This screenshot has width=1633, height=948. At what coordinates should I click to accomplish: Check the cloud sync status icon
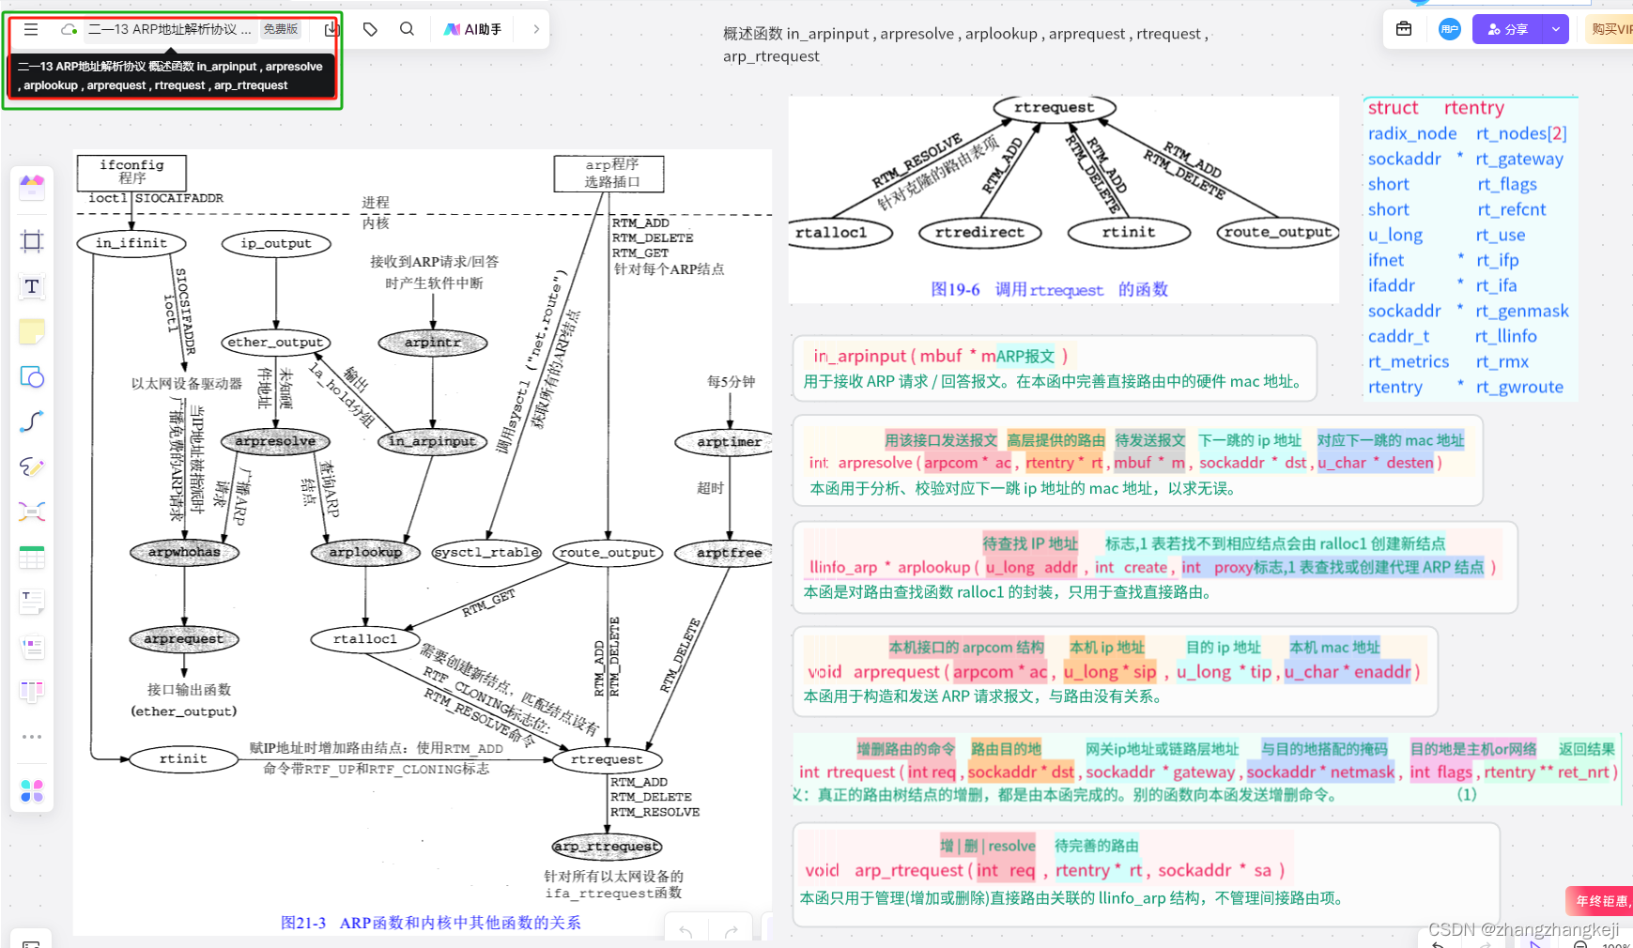coord(69,29)
